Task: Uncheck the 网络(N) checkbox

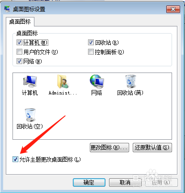Action: point(19,61)
